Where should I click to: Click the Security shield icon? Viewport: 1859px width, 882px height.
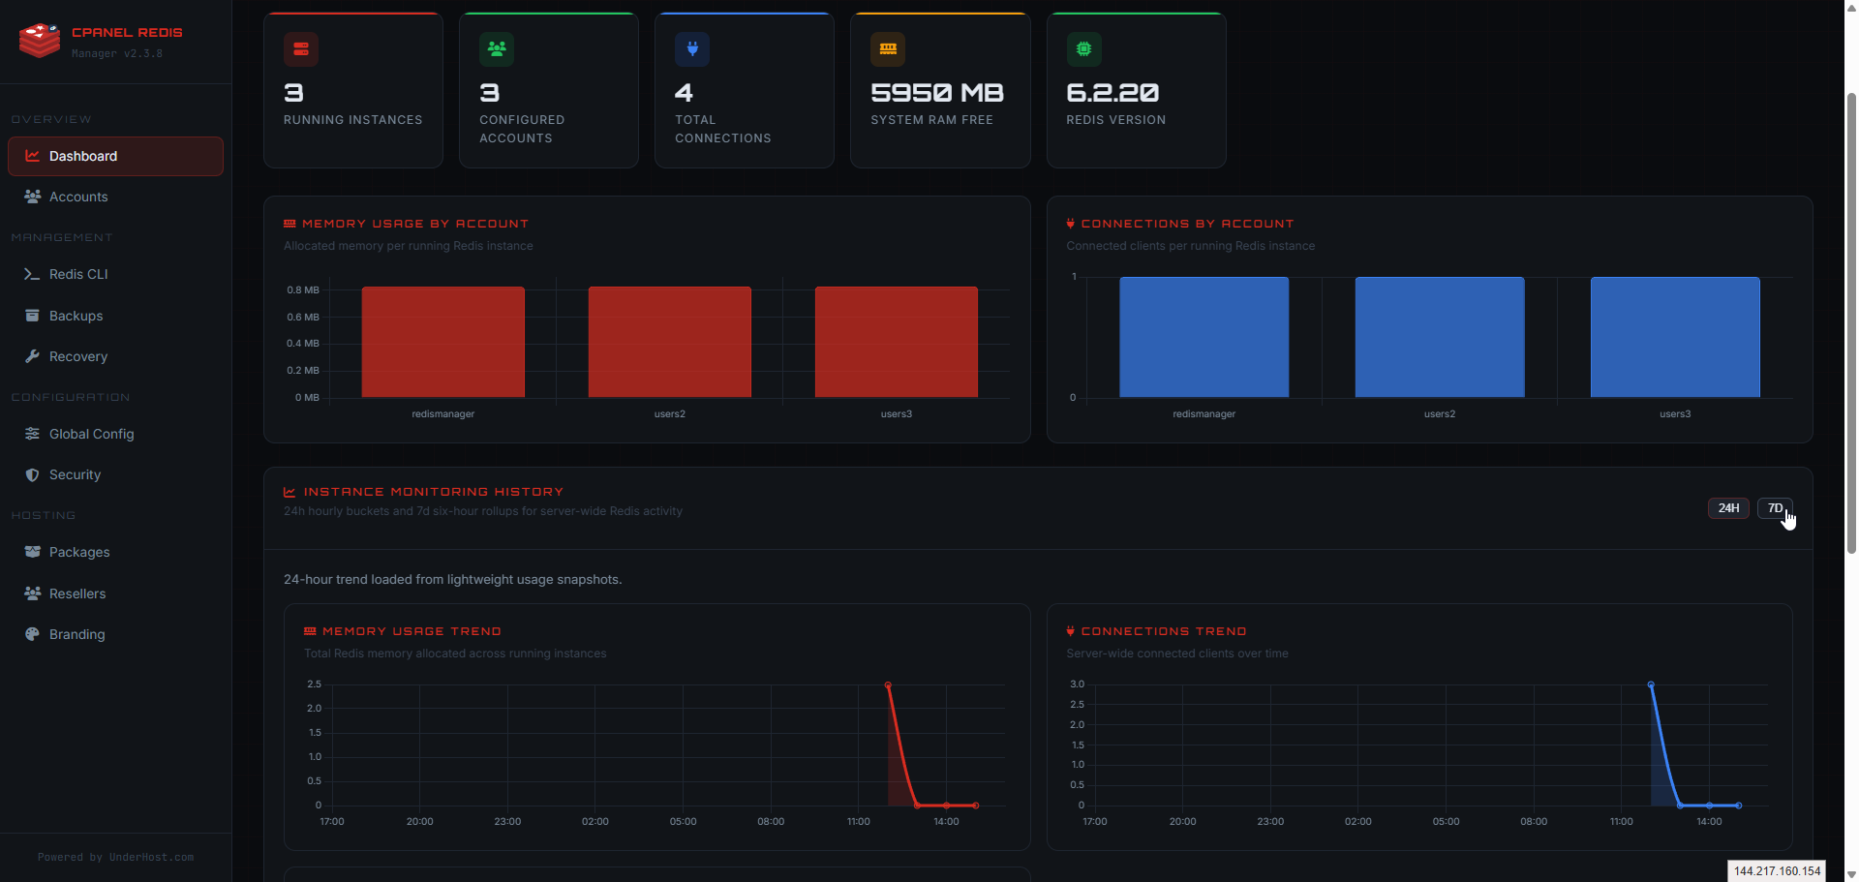32,474
